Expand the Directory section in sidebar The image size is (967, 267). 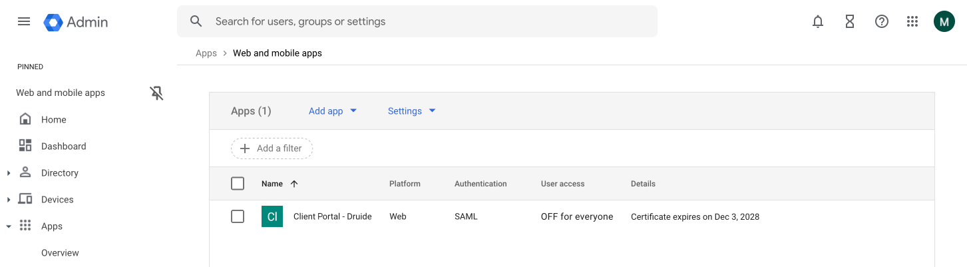click(9, 173)
